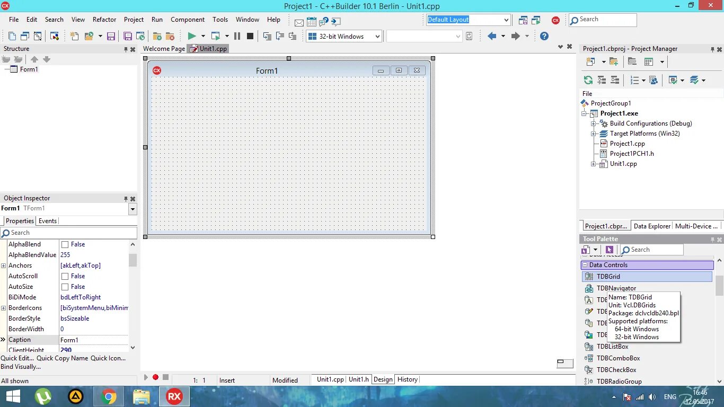The width and height of the screenshot is (724, 407).
Task: Select the arrow pointer in Tool Palette
Action: coord(610,250)
